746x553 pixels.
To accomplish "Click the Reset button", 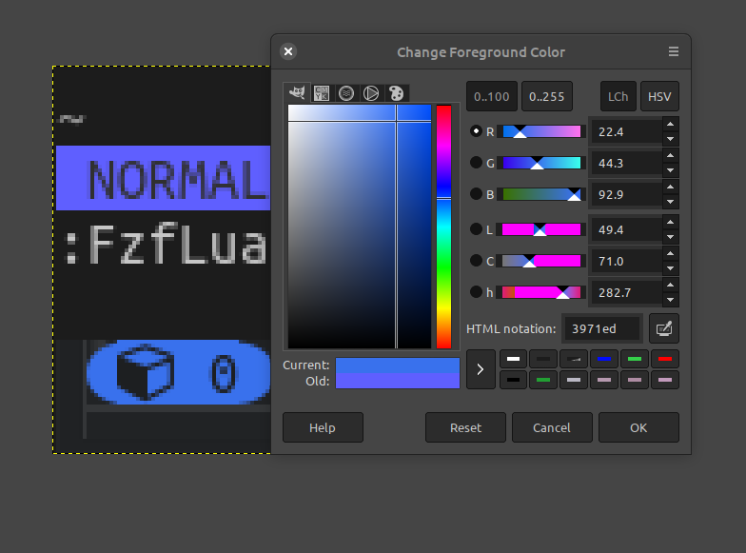I will point(465,427).
